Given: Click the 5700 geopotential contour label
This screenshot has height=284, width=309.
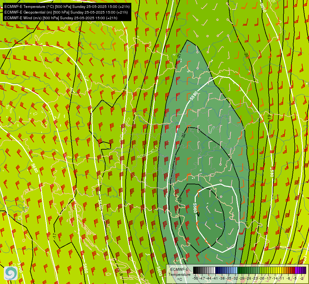Looking at the screenshot, I should click(20, 268).
